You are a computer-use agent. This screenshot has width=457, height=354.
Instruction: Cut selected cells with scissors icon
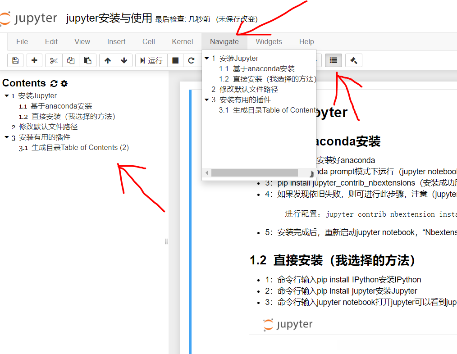(54, 60)
